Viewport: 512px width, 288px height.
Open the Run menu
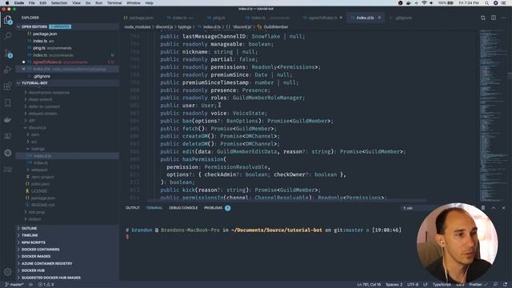tap(98, 3)
